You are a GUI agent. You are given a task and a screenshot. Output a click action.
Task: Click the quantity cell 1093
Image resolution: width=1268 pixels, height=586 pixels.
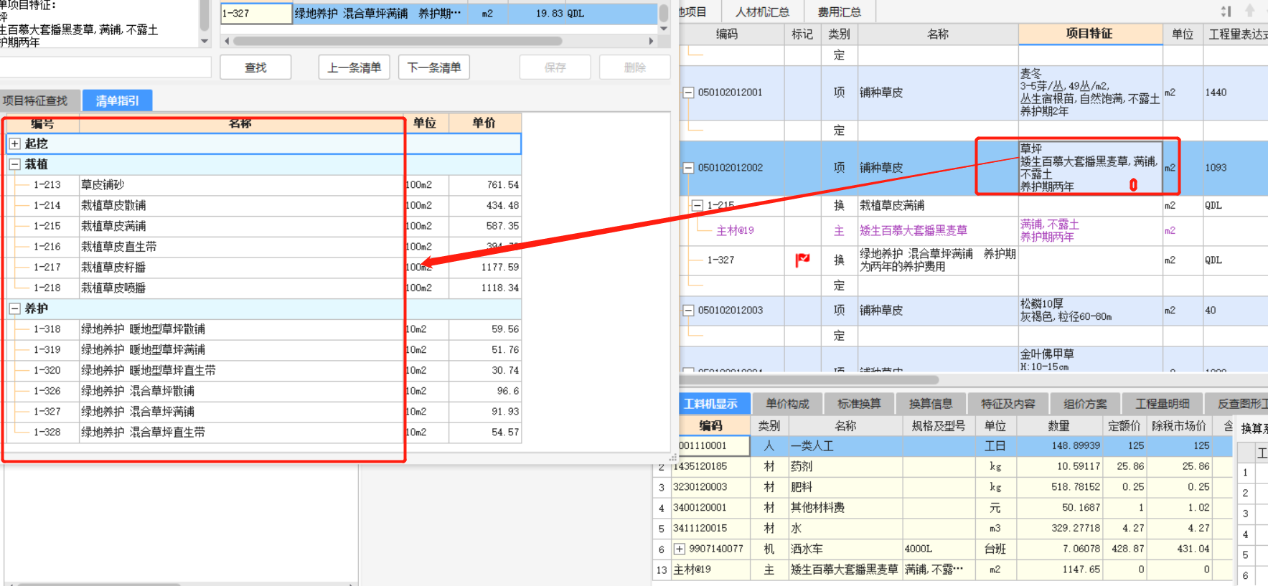coord(1236,168)
